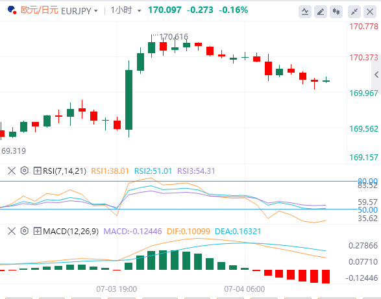Click the 0.27866 MACD axis label

tap(363, 246)
